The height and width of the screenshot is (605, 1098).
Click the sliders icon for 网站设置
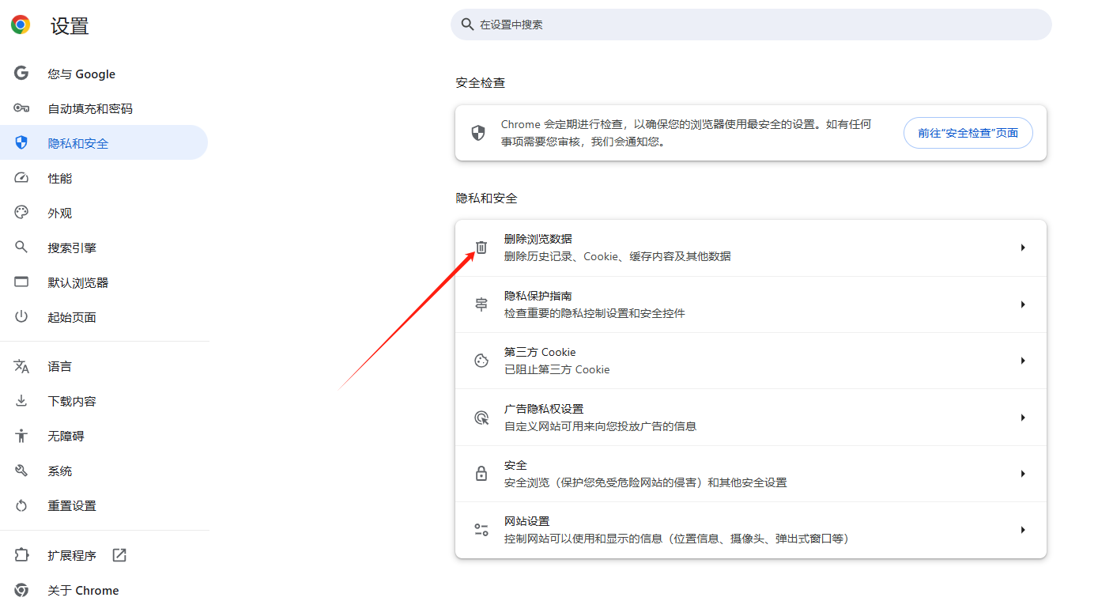pyautogui.click(x=481, y=530)
